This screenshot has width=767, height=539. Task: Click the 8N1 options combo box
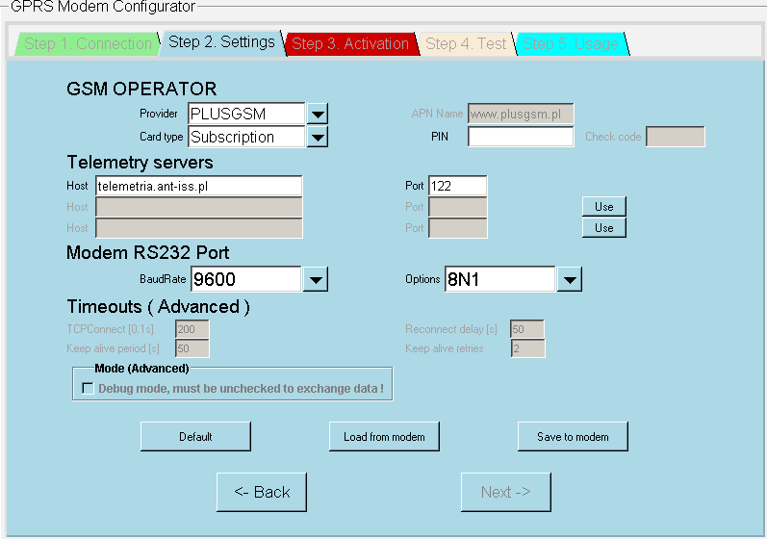tap(499, 279)
